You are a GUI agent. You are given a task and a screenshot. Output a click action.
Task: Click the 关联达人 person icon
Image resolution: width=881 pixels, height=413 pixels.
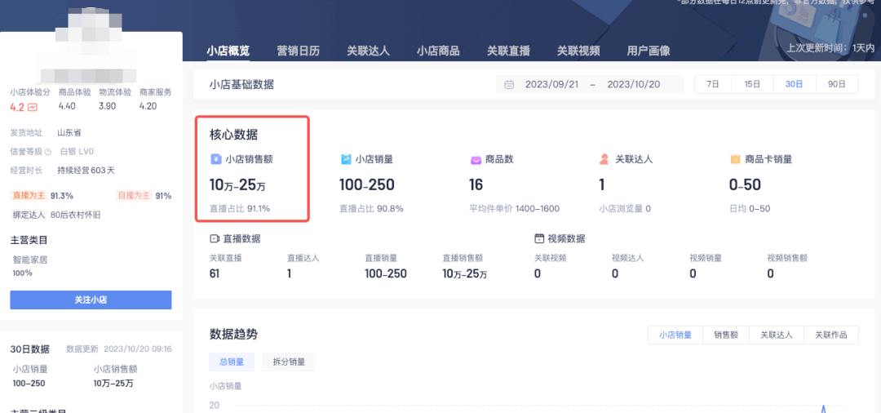pos(604,160)
